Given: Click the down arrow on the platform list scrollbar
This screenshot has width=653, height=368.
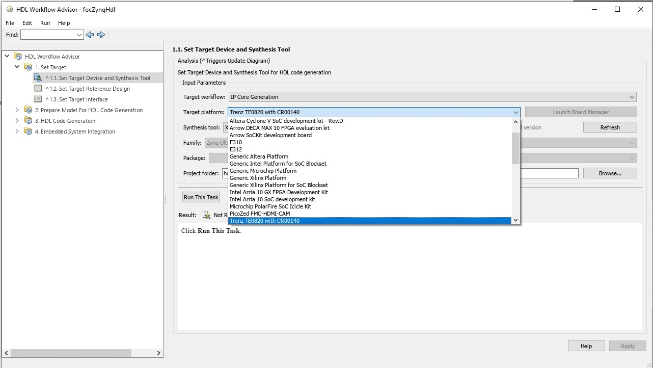Looking at the screenshot, I should click(x=515, y=219).
